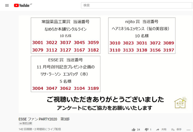Click アンケートにもご協力をお願いいたします caption
The width and height of the screenshot is (193, 132).
pyautogui.click(x=105, y=108)
